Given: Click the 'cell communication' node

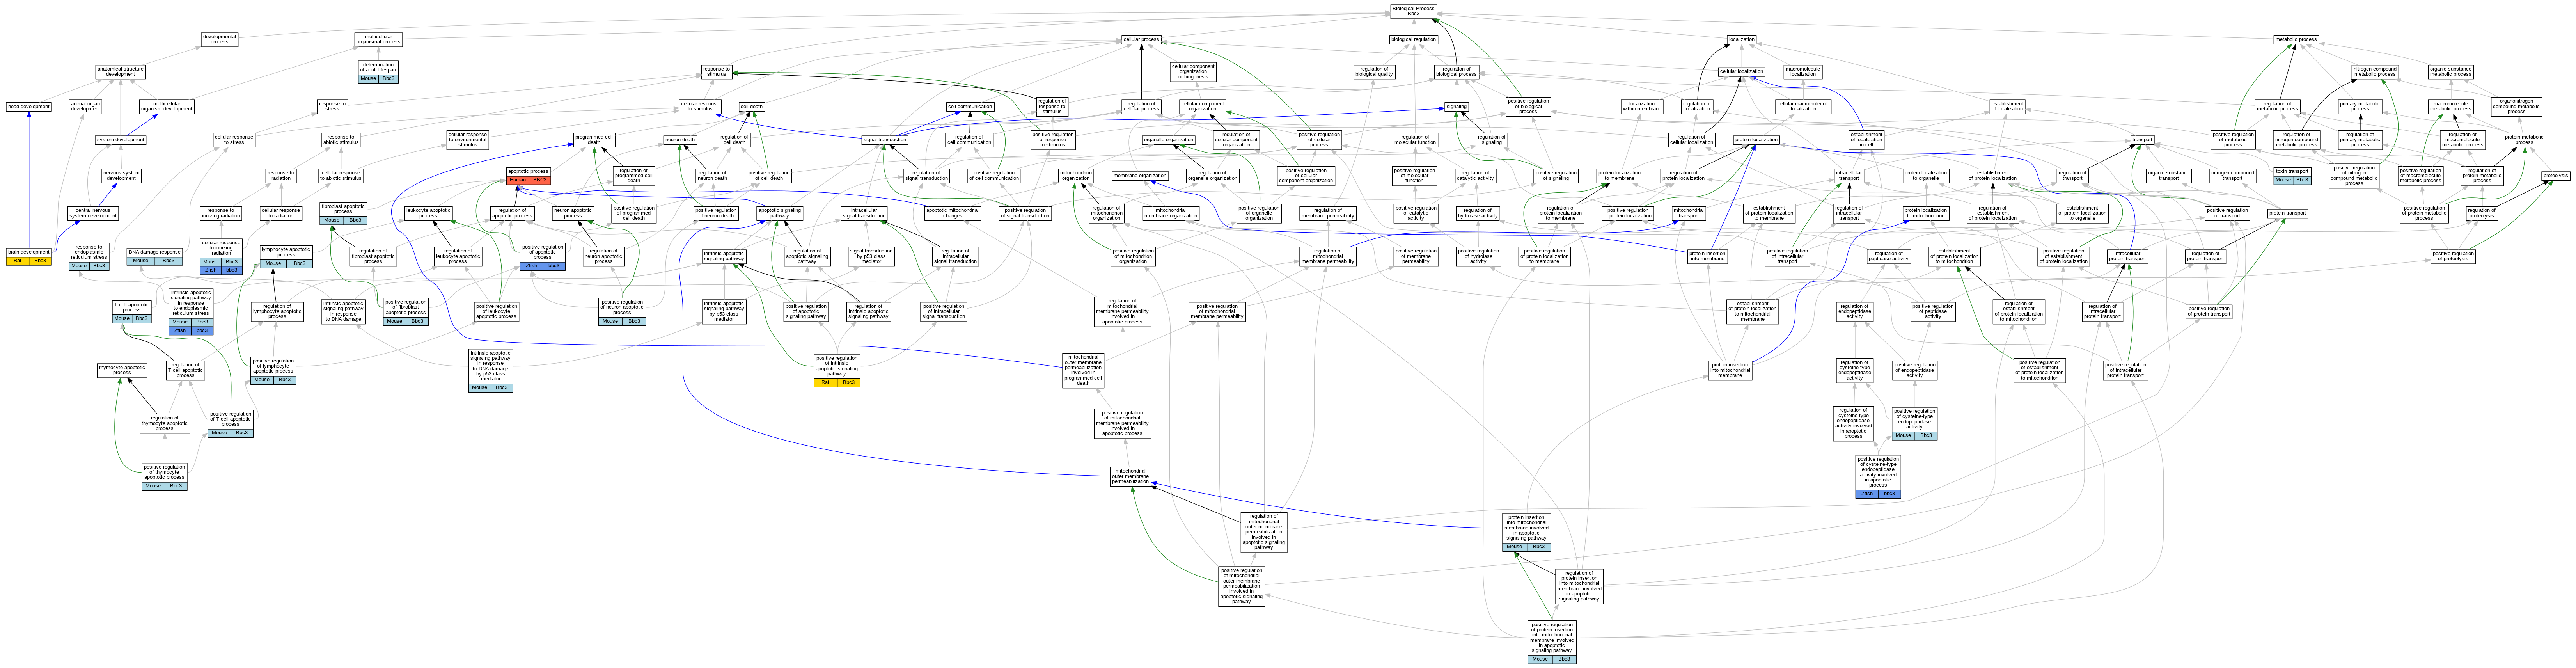Looking at the screenshot, I should (x=970, y=107).
